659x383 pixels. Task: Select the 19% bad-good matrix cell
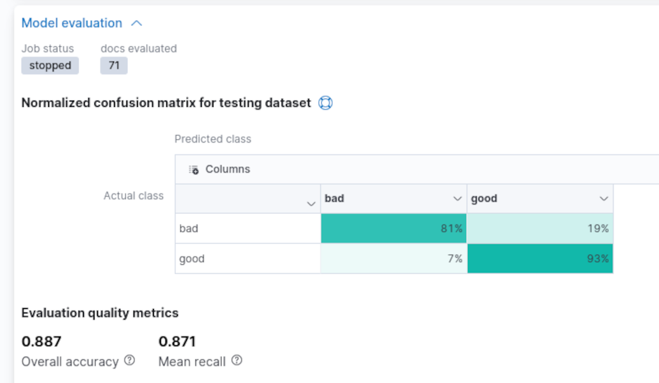pyautogui.click(x=540, y=229)
